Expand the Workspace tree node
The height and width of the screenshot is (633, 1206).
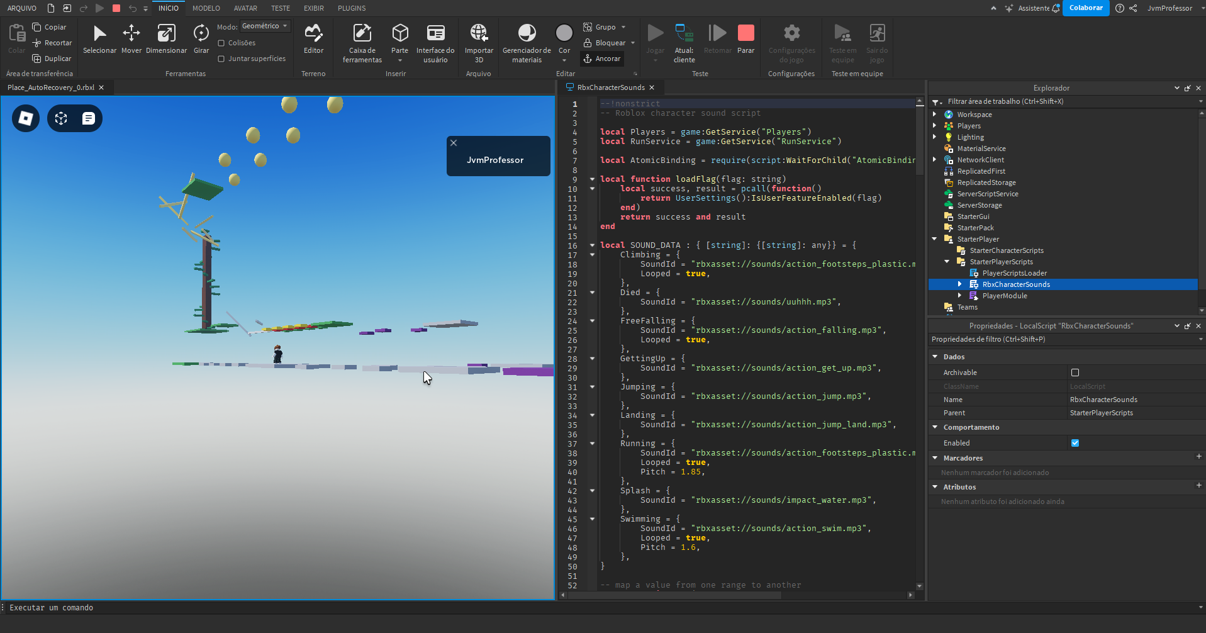pyautogui.click(x=935, y=115)
